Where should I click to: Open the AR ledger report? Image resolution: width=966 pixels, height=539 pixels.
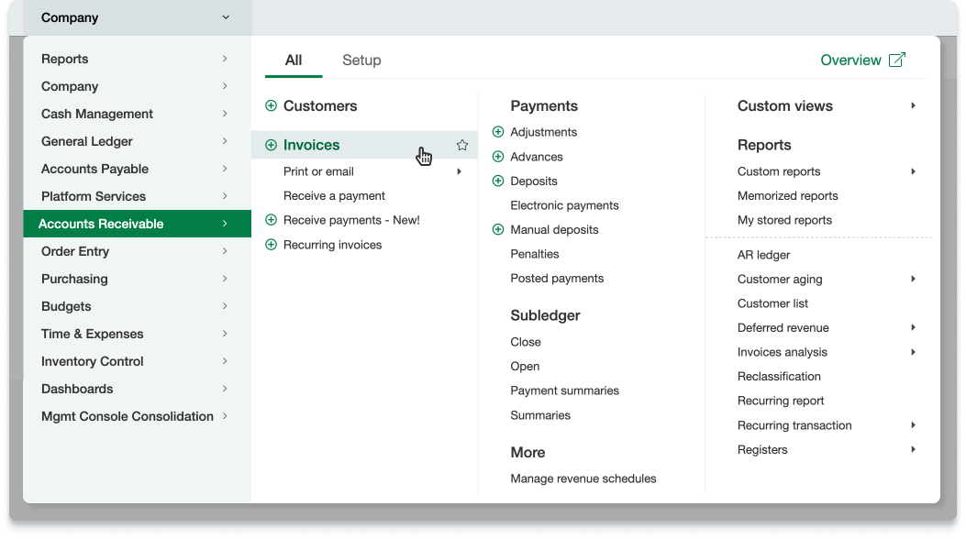763,255
